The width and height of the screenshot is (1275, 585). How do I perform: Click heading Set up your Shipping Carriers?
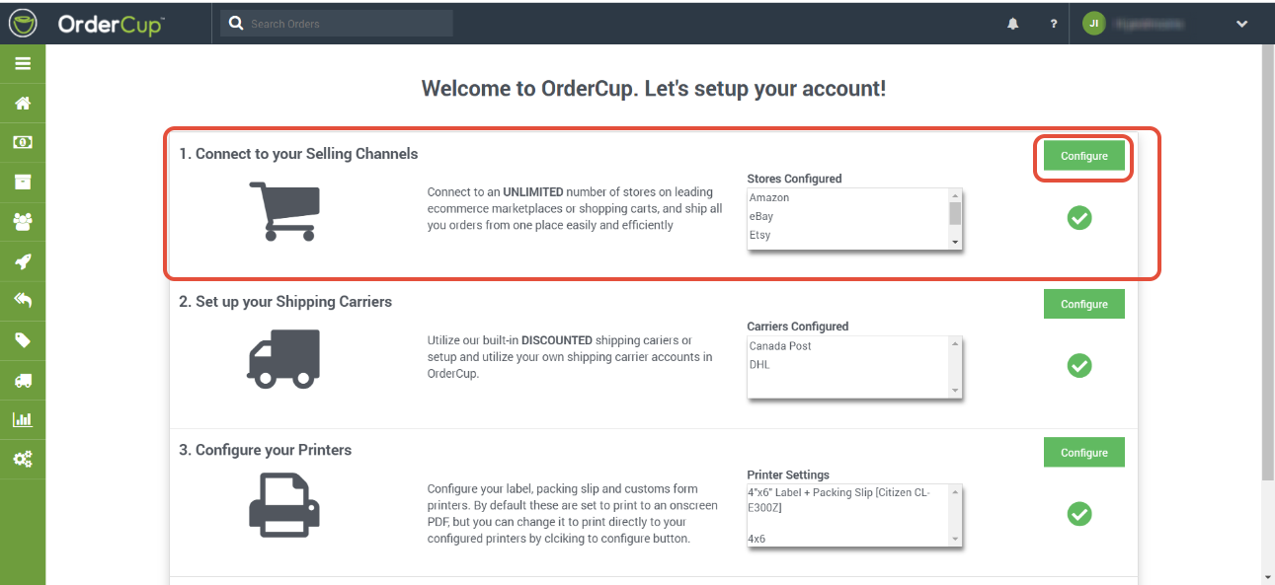(285, 302)
